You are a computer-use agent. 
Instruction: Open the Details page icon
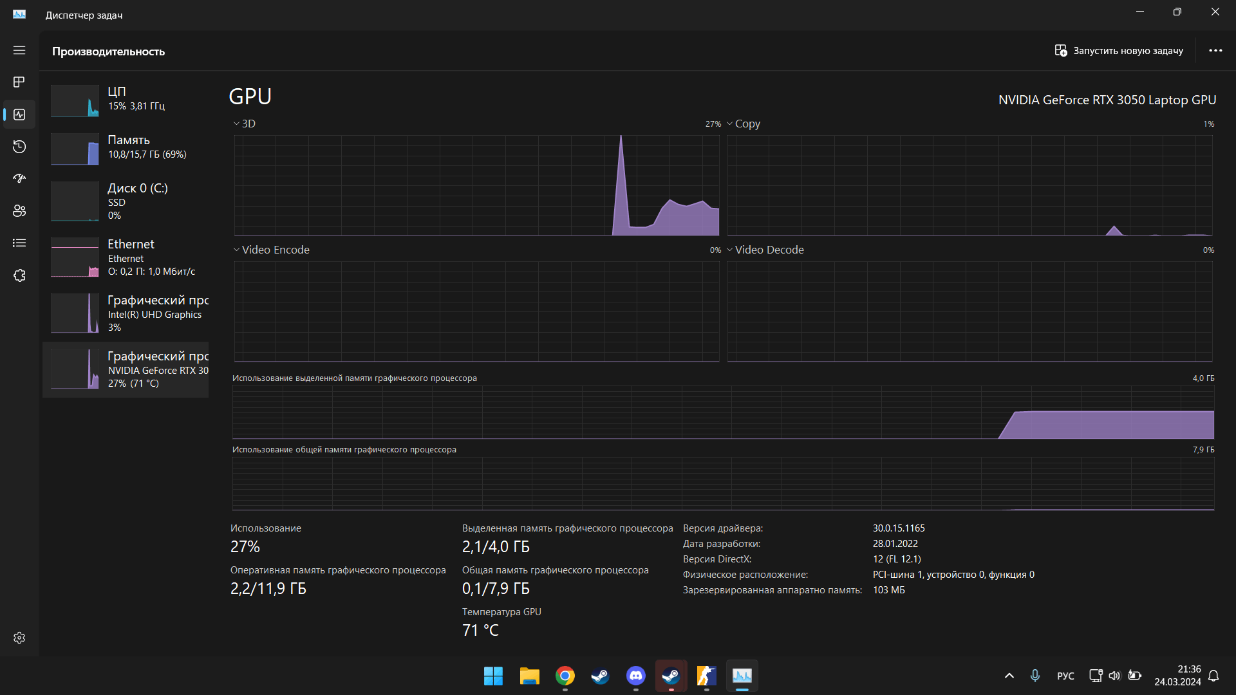click(x=19, y=243)
